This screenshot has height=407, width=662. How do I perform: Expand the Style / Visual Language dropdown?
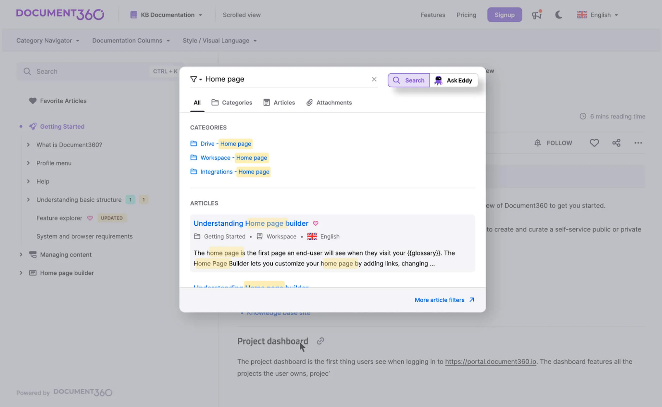(220, 41)
